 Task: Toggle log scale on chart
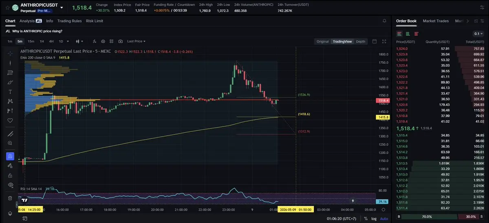coord(374,219)
